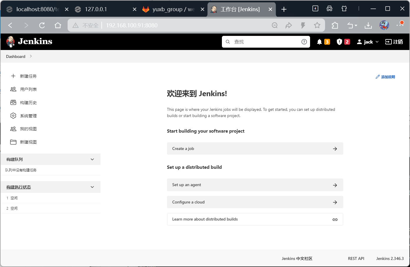Open browser downloads icon
Viewport: 410px width, 267px height.
368,26
